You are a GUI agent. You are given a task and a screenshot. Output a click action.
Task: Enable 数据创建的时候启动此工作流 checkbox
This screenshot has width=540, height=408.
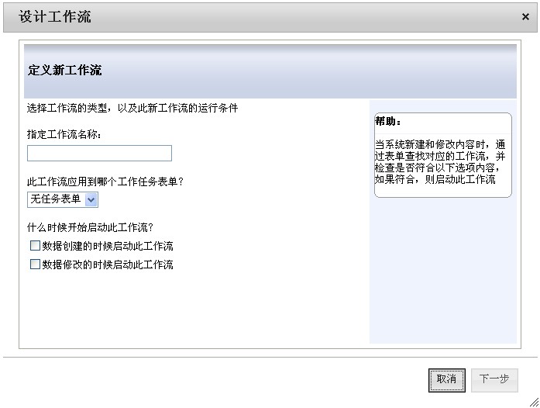coord(35,246)
